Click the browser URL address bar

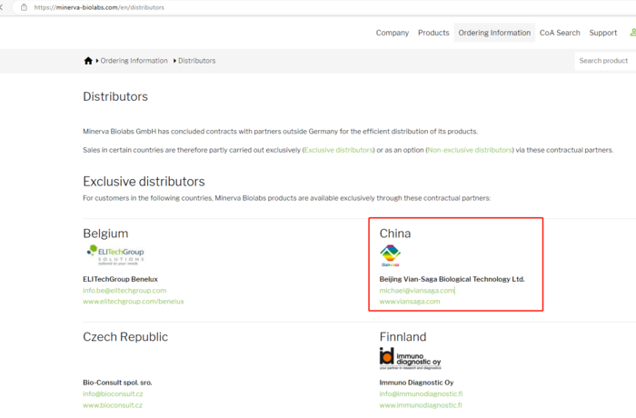(324, 7)
